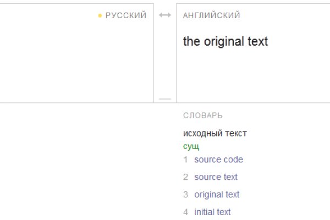Pick the 'initial text' dictionary link
This screenshot has width=330, height=220.
[x=212, y=212]
